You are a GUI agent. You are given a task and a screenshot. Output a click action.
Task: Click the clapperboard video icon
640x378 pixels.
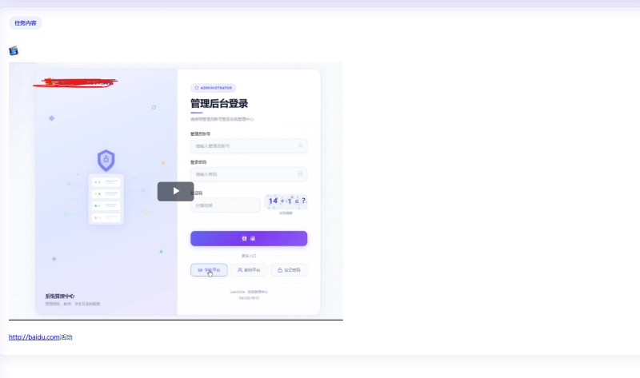click(14, 51)
